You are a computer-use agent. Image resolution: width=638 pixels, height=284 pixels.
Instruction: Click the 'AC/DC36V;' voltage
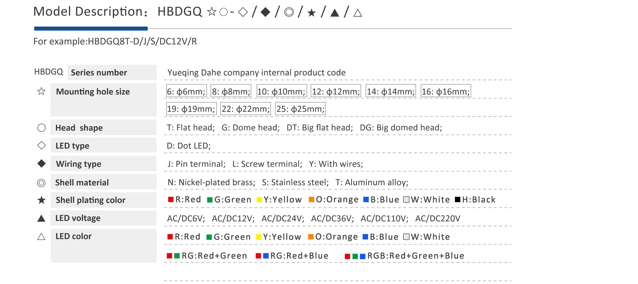tap(332, 218)
